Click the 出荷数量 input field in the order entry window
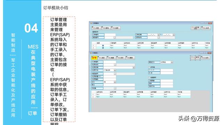Viewport: 223px width, 125px height. point(110,76)
